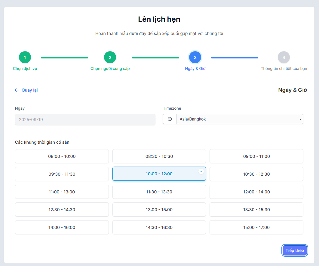The height and width of the screenshot is (266, 319).
Task: Pick the 09:30 - 11:30 time slot
Action: pyautogui.click(x=62, y=174)
